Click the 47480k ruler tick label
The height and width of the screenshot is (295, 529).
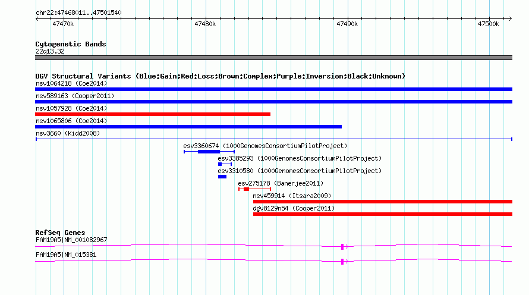(205, 24)
